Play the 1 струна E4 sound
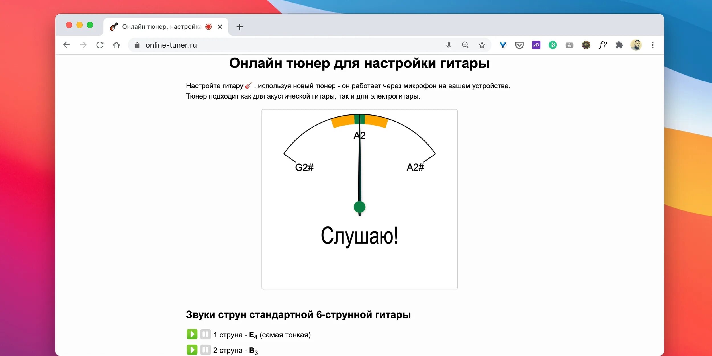The width and height of the screenshot is (712, 356). (x=192, y=334)
